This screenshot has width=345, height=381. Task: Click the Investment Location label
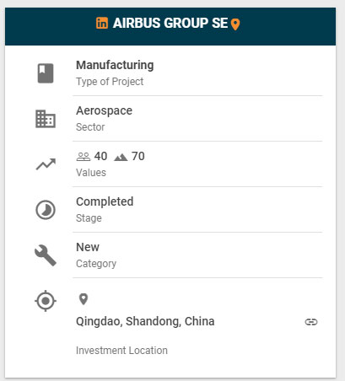point(121,351)
